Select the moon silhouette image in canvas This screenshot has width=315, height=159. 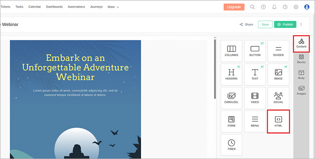[x=76, y=143]
